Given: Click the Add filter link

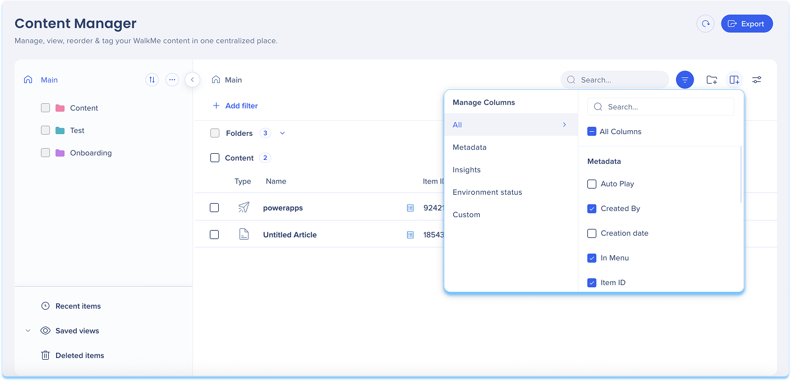Looking at the screenshot, I should (235, 105).
